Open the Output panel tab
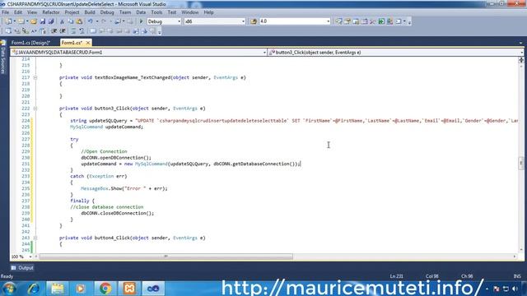The height and width of the screenshot is (296, 527). pyautogui.click(x=22, y=268)
